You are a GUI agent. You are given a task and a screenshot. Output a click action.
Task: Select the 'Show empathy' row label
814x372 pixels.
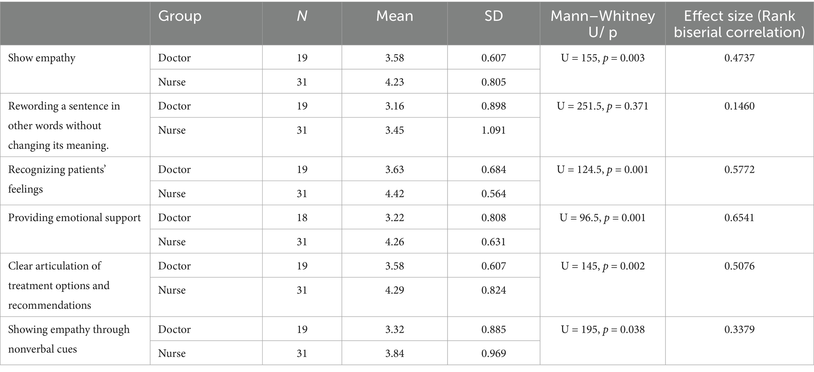tap(42, 58)
